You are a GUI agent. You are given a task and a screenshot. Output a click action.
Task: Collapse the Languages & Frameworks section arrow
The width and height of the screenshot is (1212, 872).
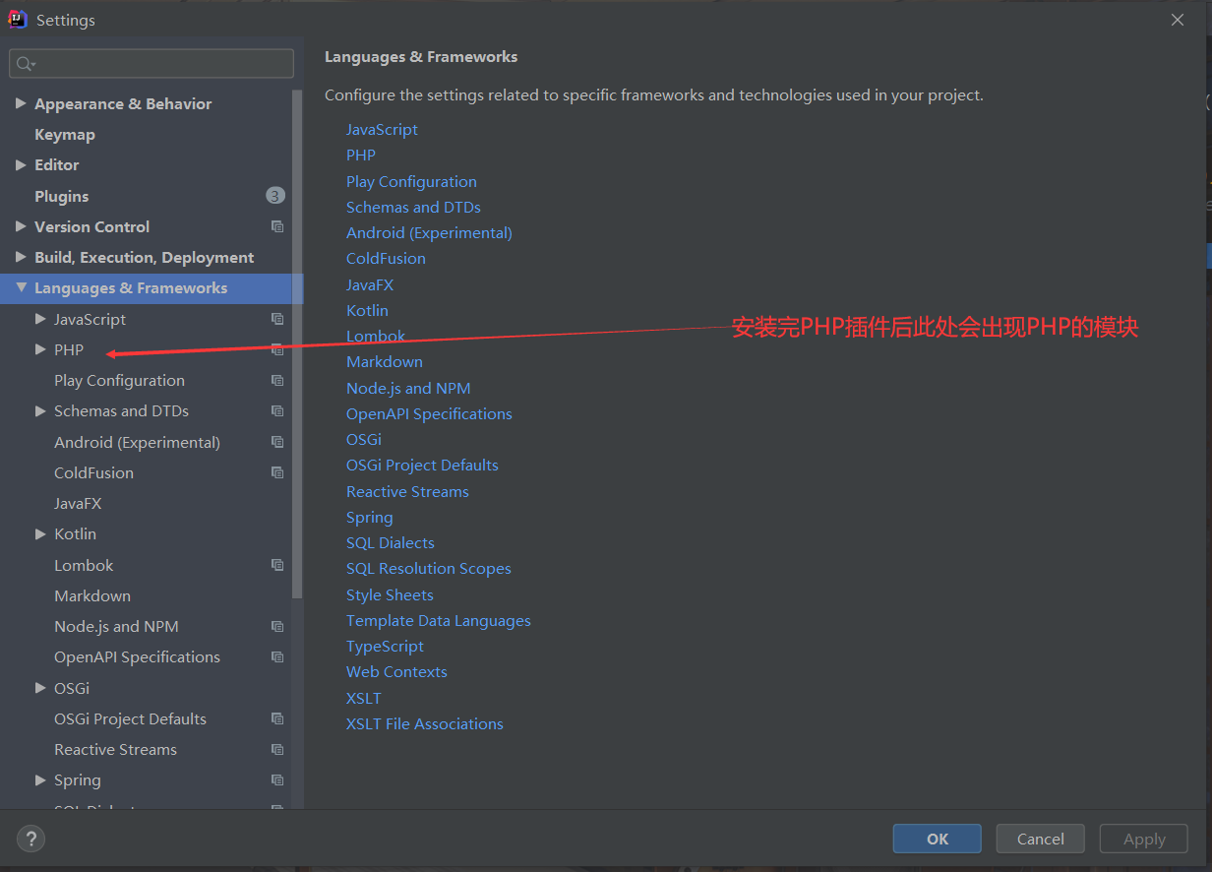[21, 287]
